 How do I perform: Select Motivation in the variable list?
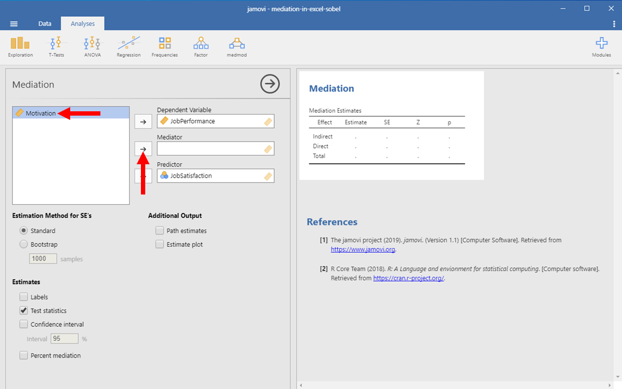click(40, 113)
